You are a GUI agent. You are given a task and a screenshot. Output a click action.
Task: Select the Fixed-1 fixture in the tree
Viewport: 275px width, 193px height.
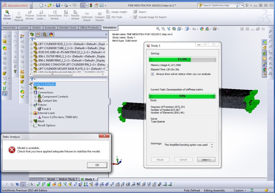[x=45, y=109]
